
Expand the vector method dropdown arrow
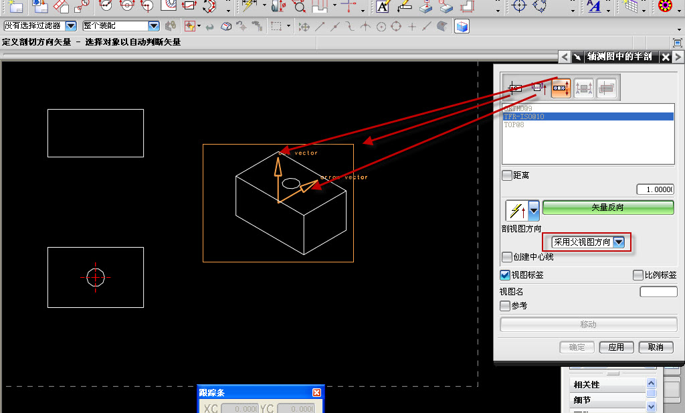coord(534,211)
